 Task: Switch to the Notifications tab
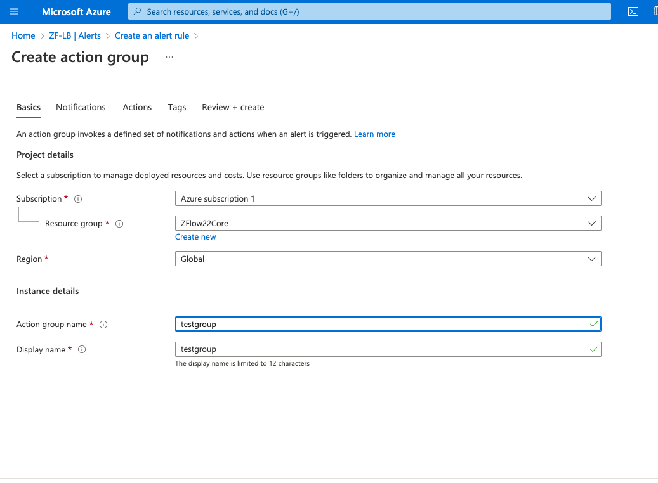(x=81, y=107)
